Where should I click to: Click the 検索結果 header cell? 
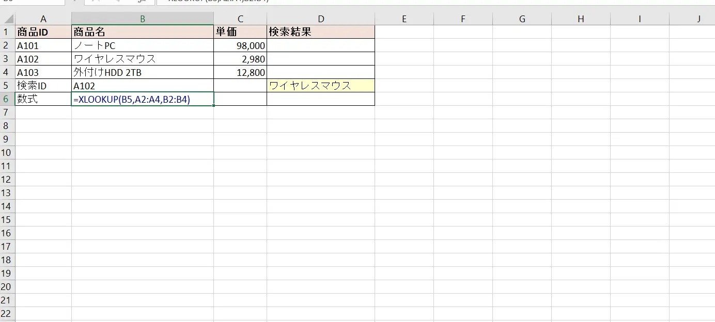321,32
